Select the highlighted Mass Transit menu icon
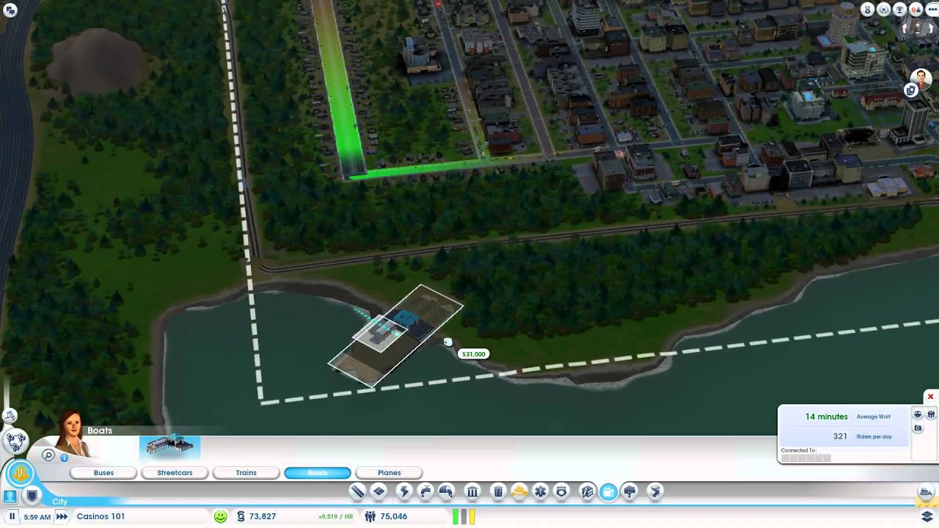Screen dimensions: 939x528 [x=608, y=491]
